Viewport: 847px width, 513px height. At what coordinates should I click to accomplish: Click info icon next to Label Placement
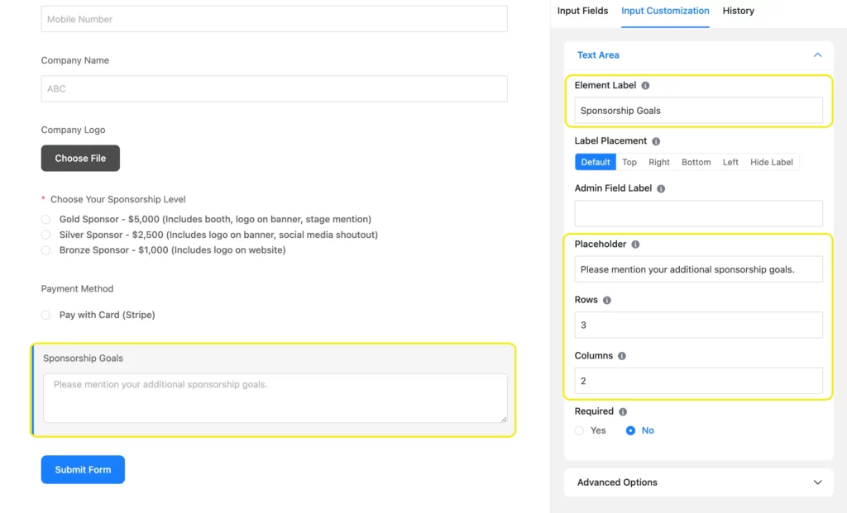[x=656, y=141]
